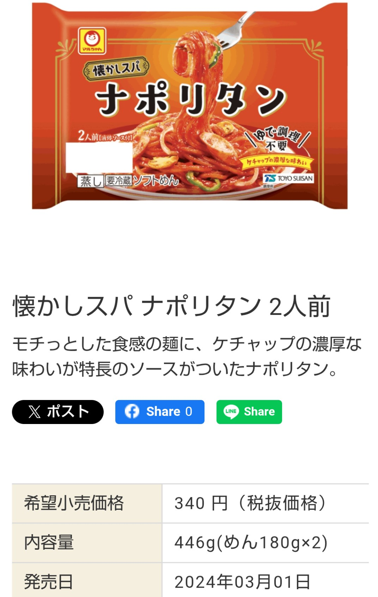Viewport: 378px width, 597px height.
Task: Click the 蒸し label on the package
Action: pos(90,181)
